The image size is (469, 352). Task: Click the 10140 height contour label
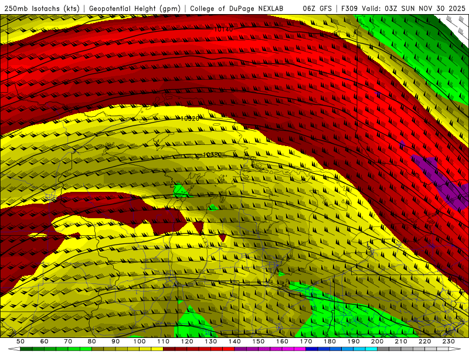[223, 29]
